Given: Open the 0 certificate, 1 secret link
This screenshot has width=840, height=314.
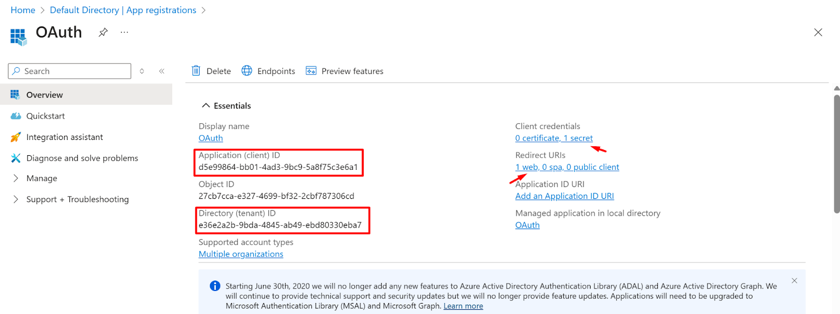Looking at the screenshot, I should pos(554,138).
